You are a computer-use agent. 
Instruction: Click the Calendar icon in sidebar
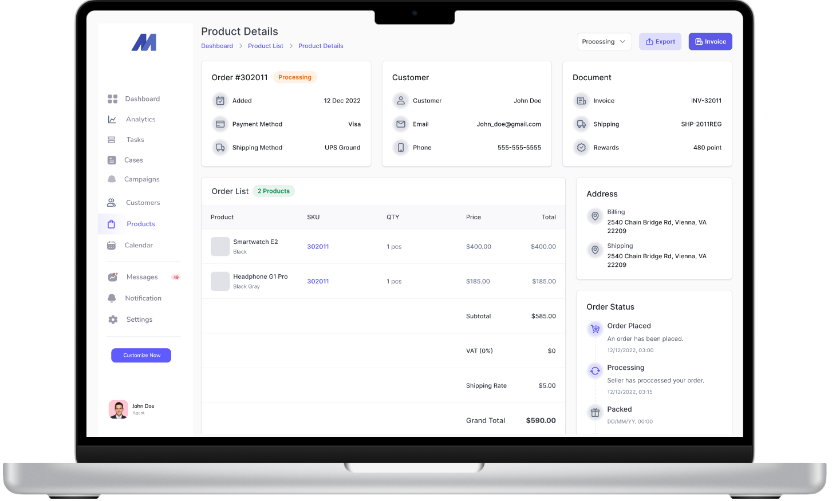click(x=112, y=246)
